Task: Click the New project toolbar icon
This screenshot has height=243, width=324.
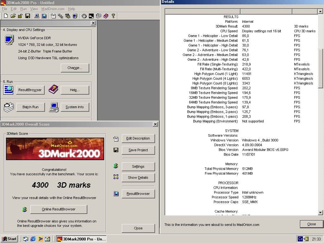Action: click(6, 16)
